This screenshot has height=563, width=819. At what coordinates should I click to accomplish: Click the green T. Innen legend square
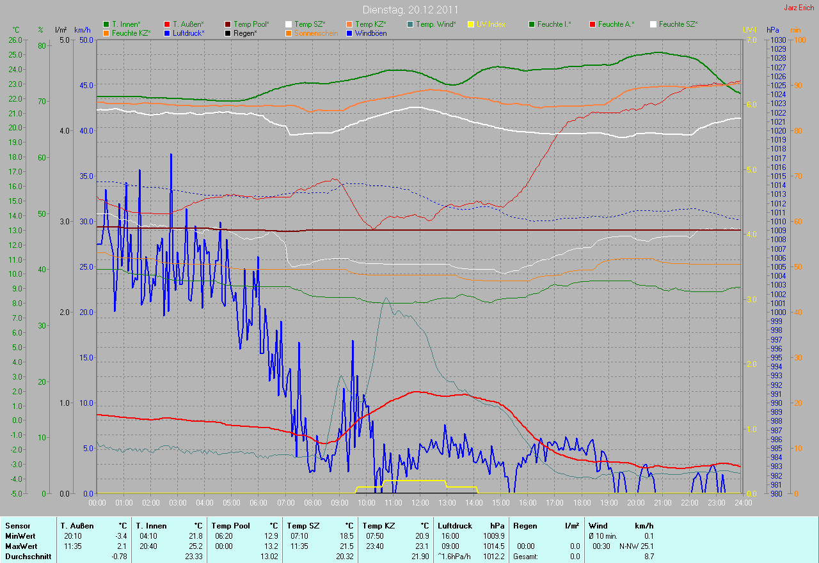pos(106,24)
